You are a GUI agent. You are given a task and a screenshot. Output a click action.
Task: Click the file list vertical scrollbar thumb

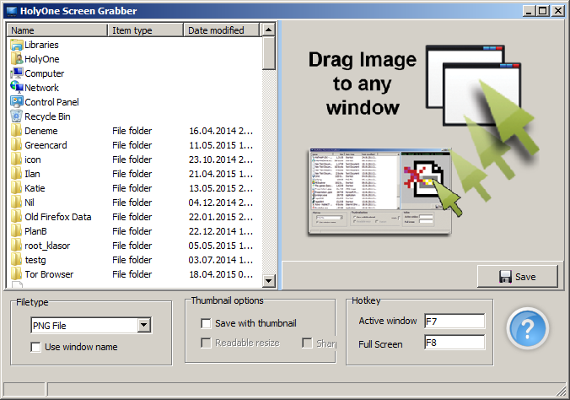pos(268,53)
